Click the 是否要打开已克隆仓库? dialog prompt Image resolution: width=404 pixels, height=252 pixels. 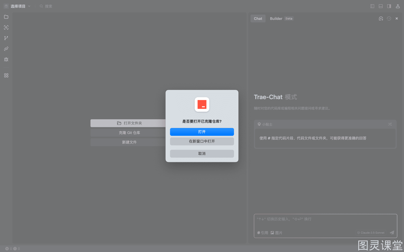click(x=202, y=121)
